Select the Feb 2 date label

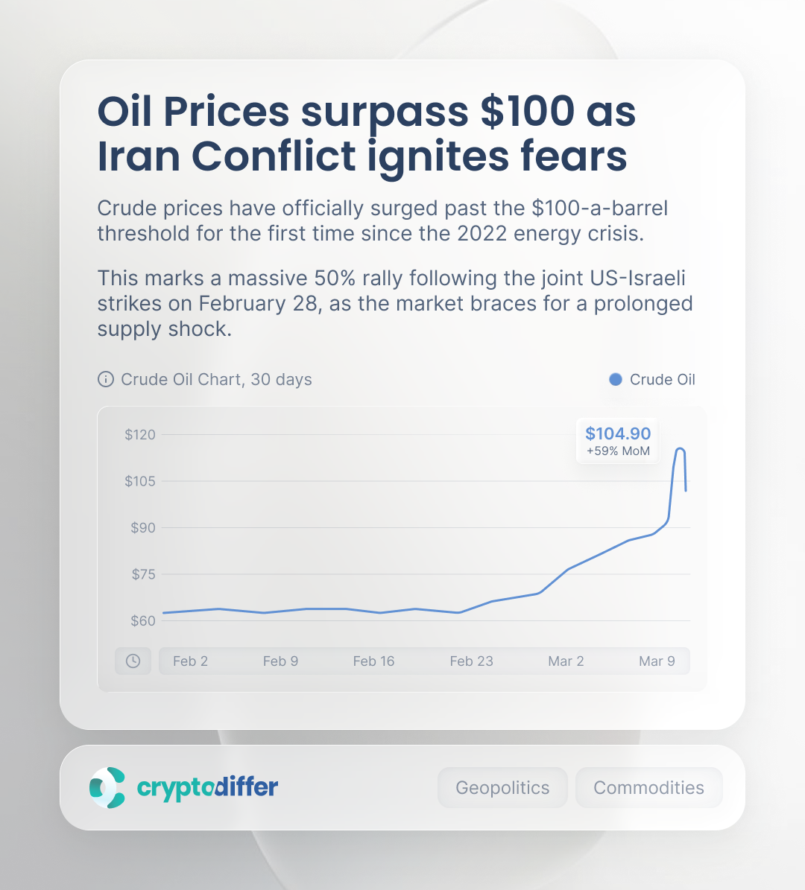click(190, 661)
